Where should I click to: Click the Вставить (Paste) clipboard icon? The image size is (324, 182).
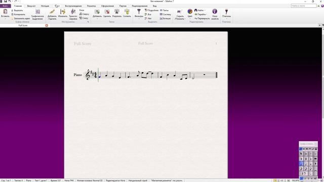point(5,12)
